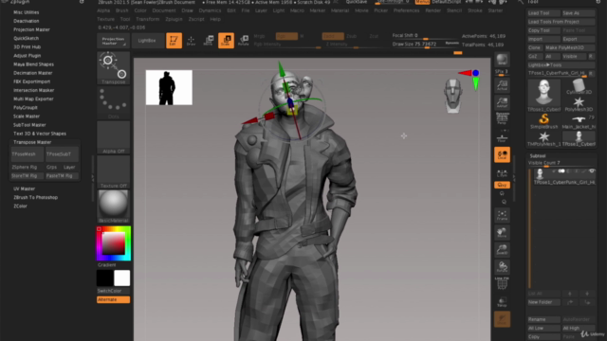Toggle the Local transform button
This screenshot has height=341, width=607.
tap(502, 154)
